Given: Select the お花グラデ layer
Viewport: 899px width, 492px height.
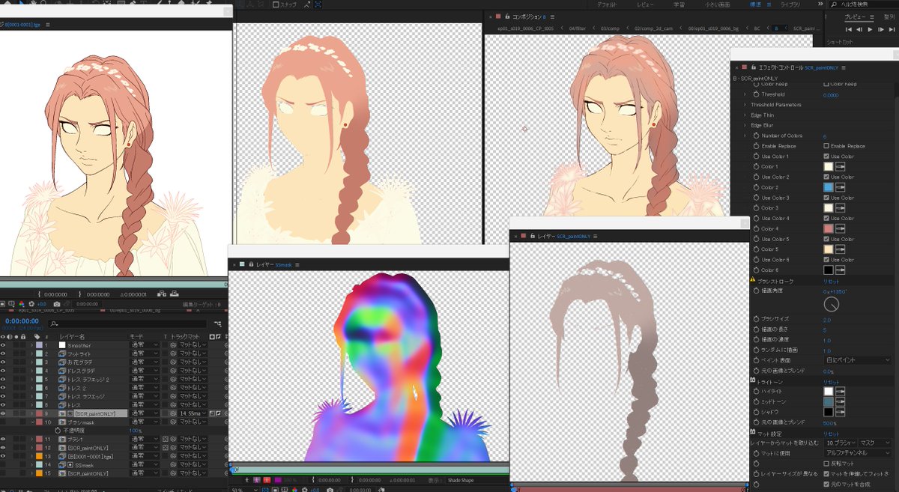Looking at the screenshot, I should coord(80,362).
